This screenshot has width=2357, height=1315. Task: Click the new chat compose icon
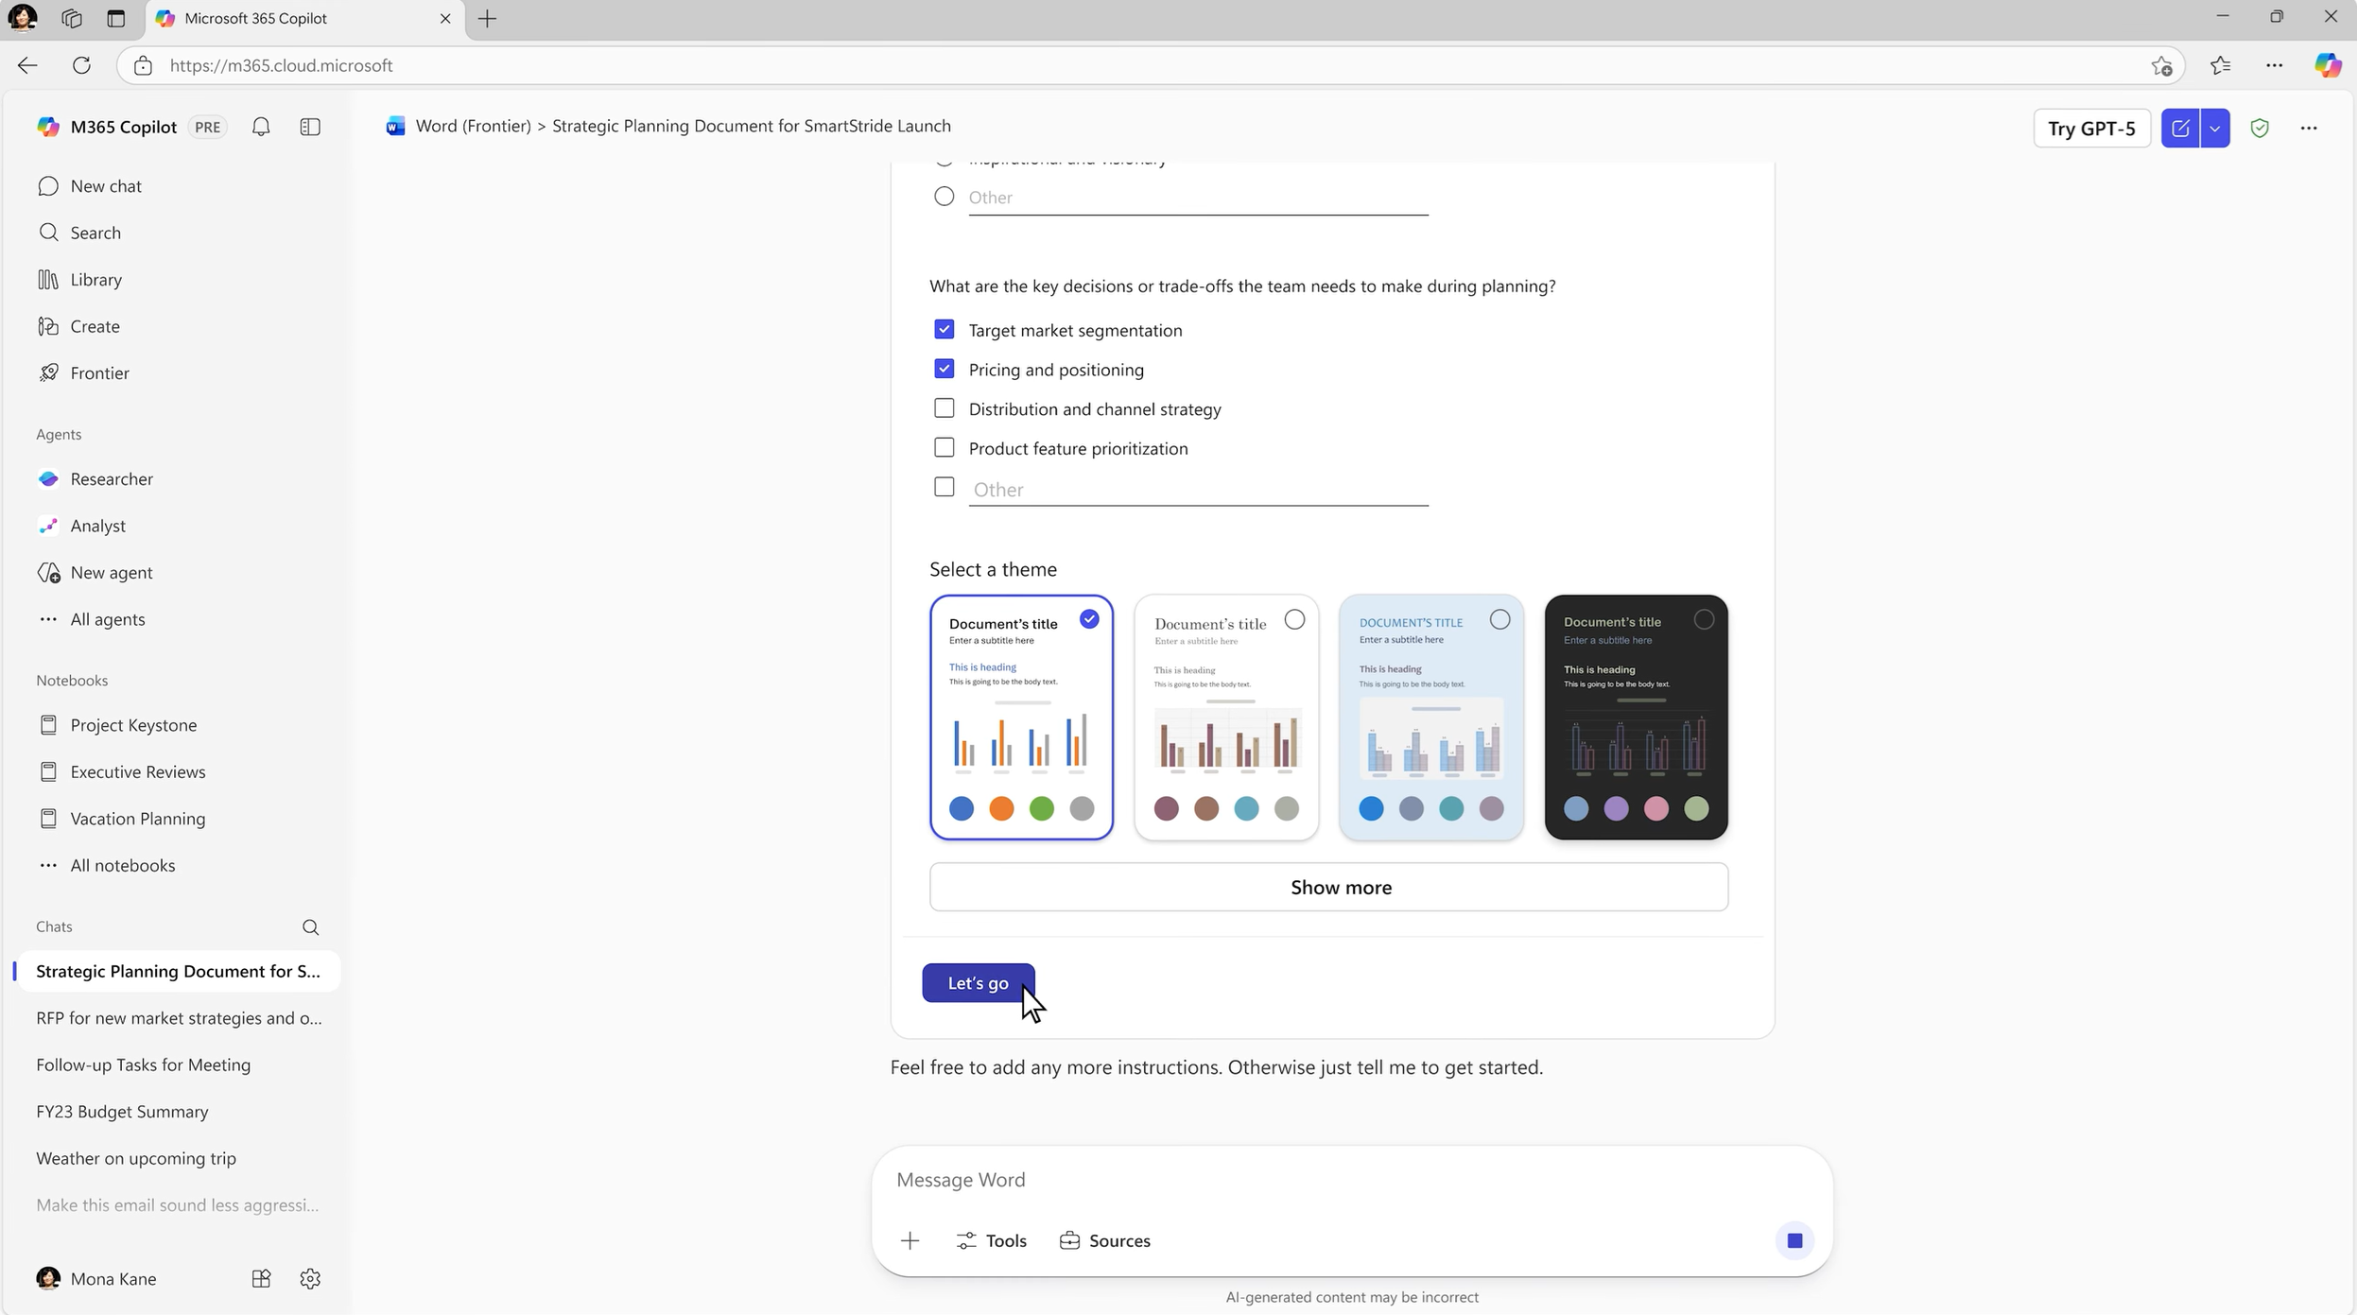pyautogui.click(x=2180, y=129)
